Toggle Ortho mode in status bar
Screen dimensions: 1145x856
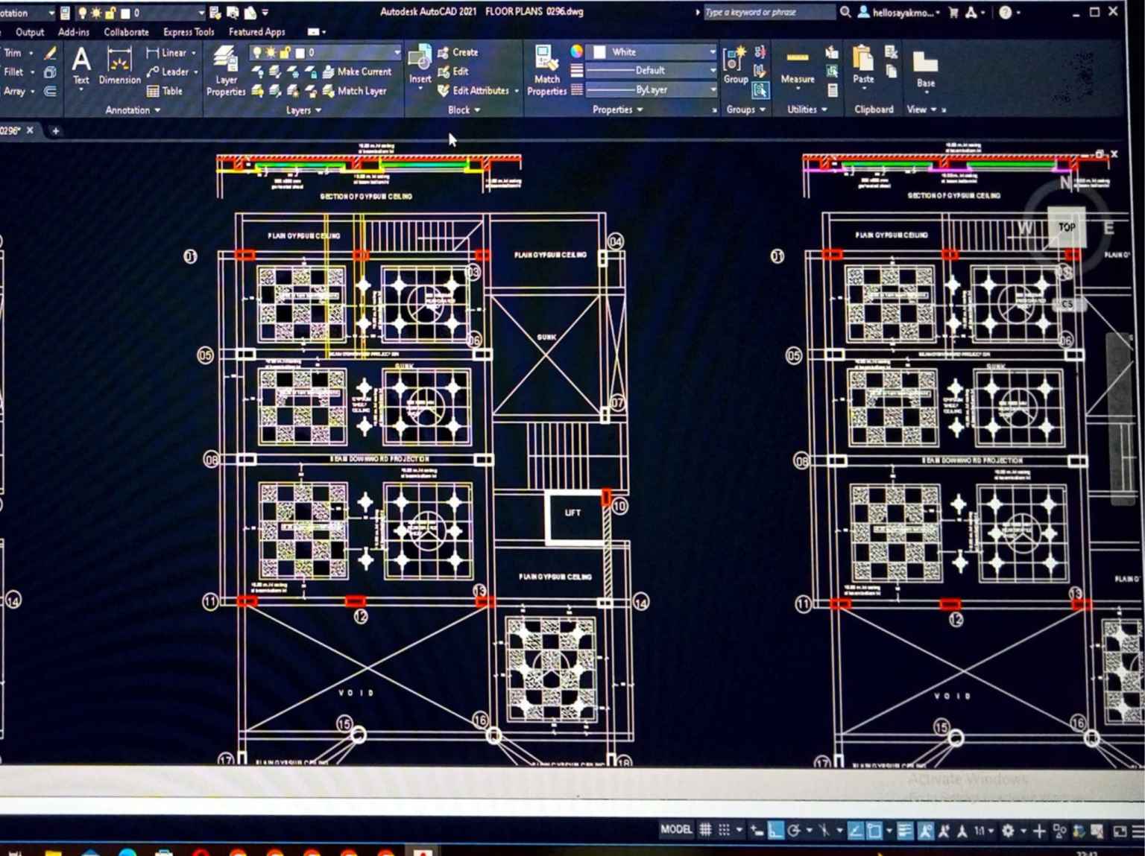pos(775,830)
